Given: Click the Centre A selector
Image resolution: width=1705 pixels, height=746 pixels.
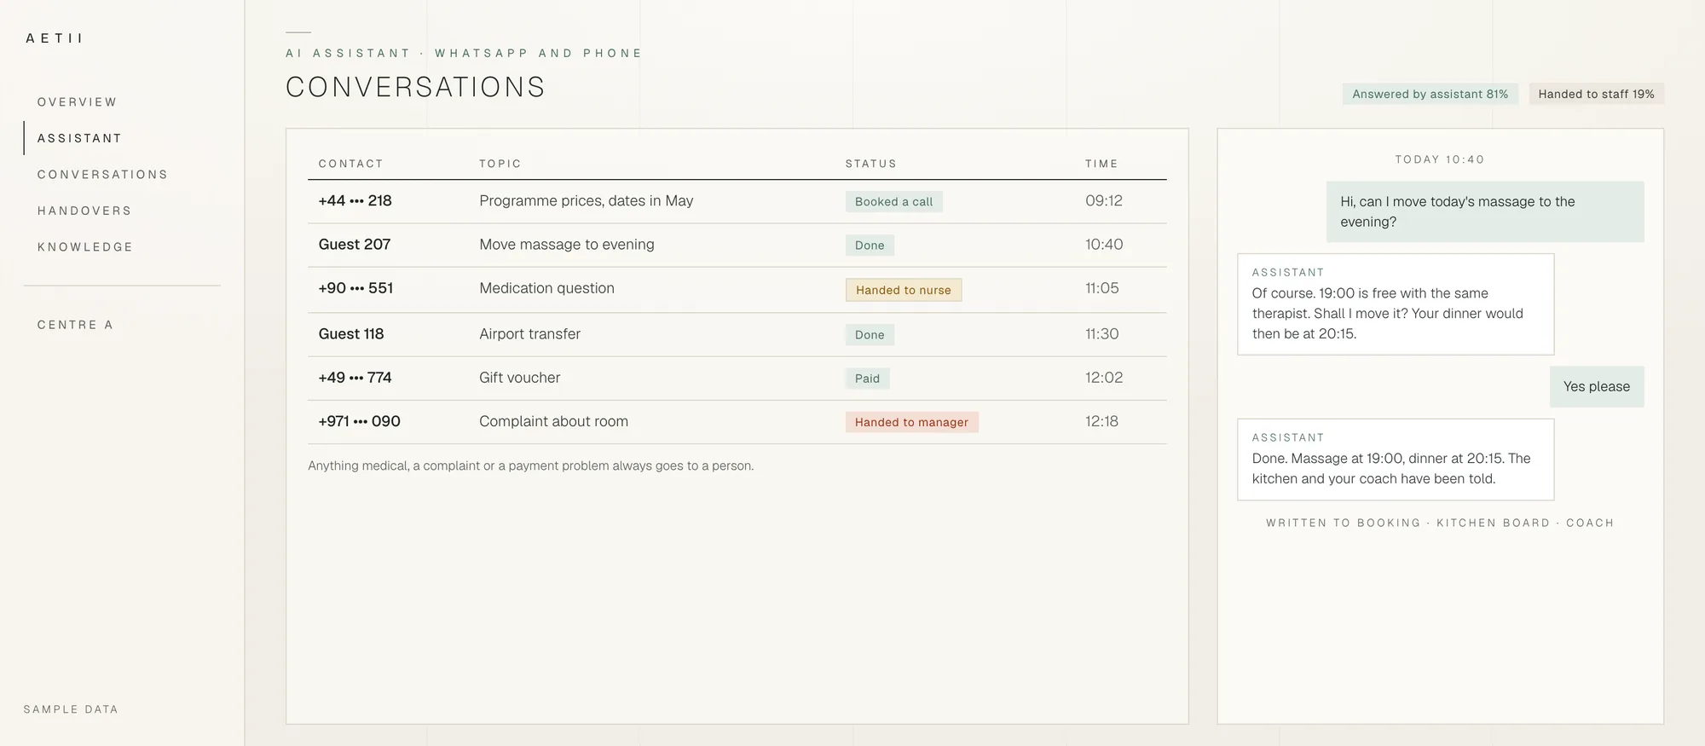Looking at the screenshot, I should tap(75, 325).
